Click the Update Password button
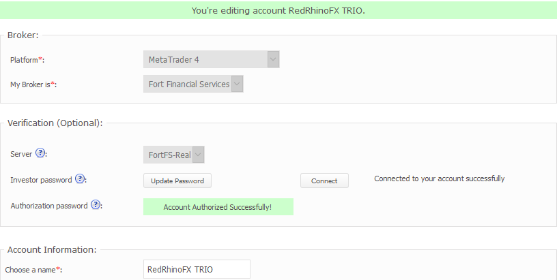The height and width of the screenshot is (280, 559). [x=177, y=181]
